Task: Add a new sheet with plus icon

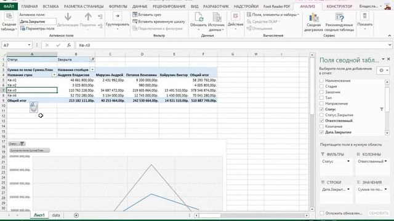Action: click(76, 215)
